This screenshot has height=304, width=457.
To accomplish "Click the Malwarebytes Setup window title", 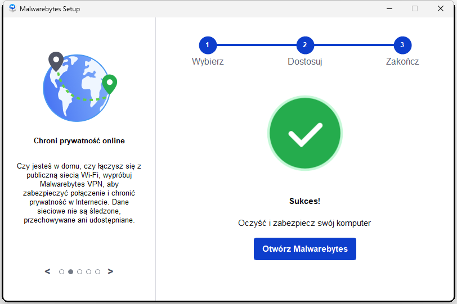I will (50, 9).
